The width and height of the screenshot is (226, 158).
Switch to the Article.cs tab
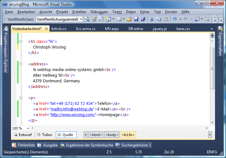tap(59, 29)
